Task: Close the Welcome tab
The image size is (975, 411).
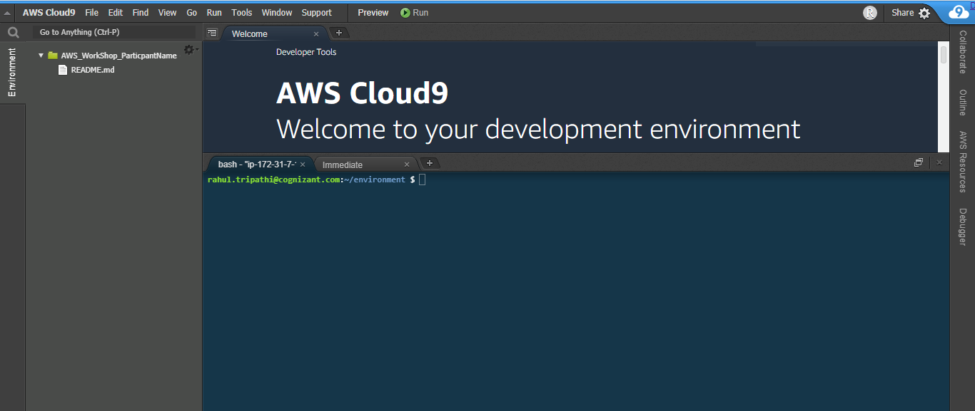Action: (316, 34)
